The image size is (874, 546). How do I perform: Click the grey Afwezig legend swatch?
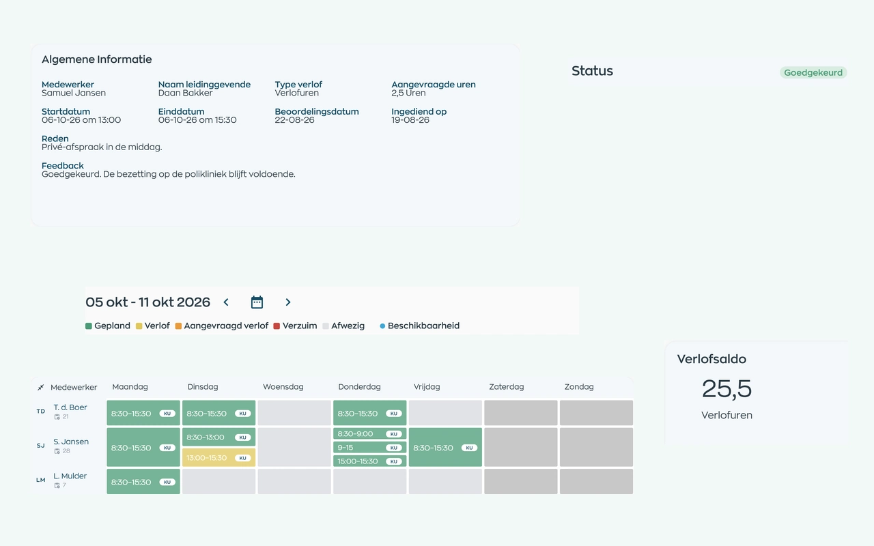point(326,326)
